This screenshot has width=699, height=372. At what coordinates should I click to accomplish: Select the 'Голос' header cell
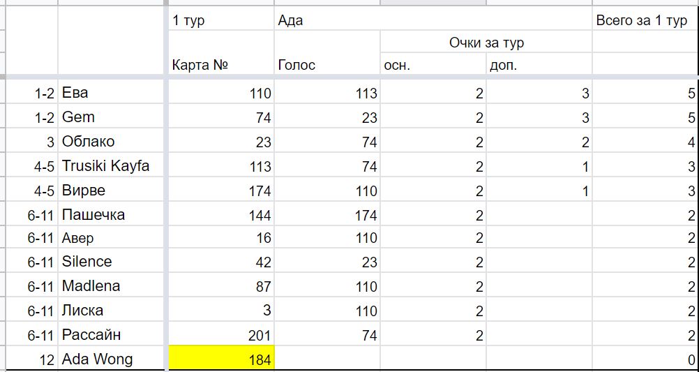(x=327, y=64)
